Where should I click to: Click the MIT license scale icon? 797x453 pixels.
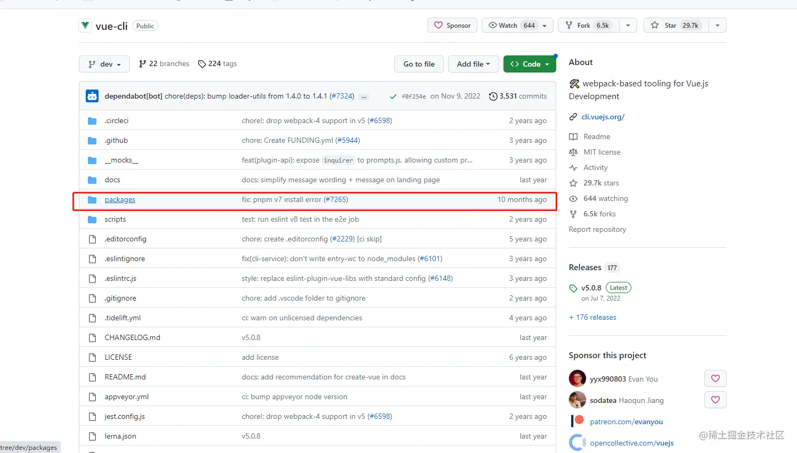coord(573,152)
